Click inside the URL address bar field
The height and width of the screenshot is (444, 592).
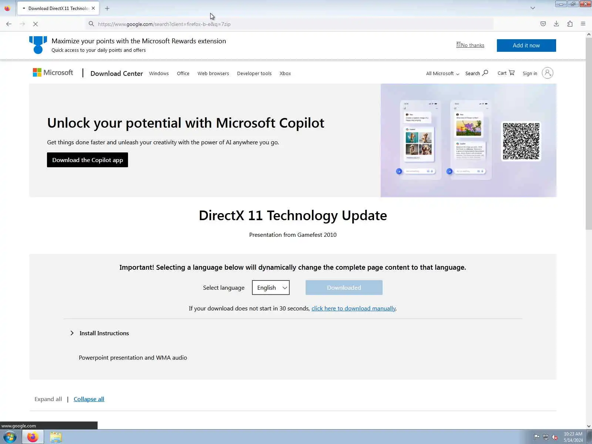[x=289, y=24]
